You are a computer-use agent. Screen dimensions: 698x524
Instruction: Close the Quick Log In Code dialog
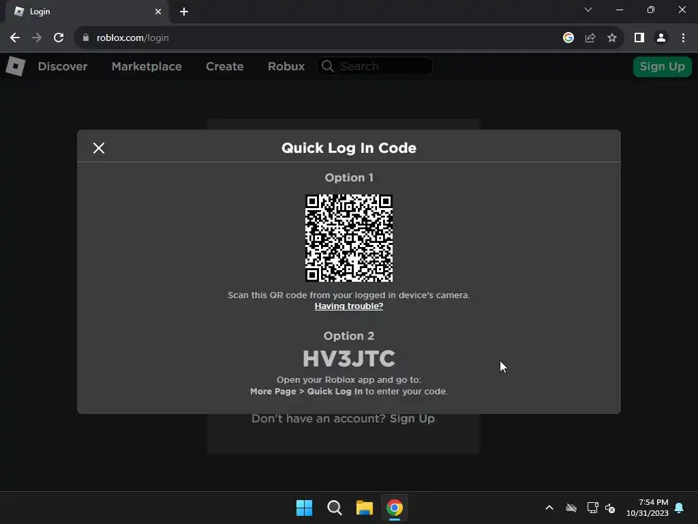tap(99, 148)
